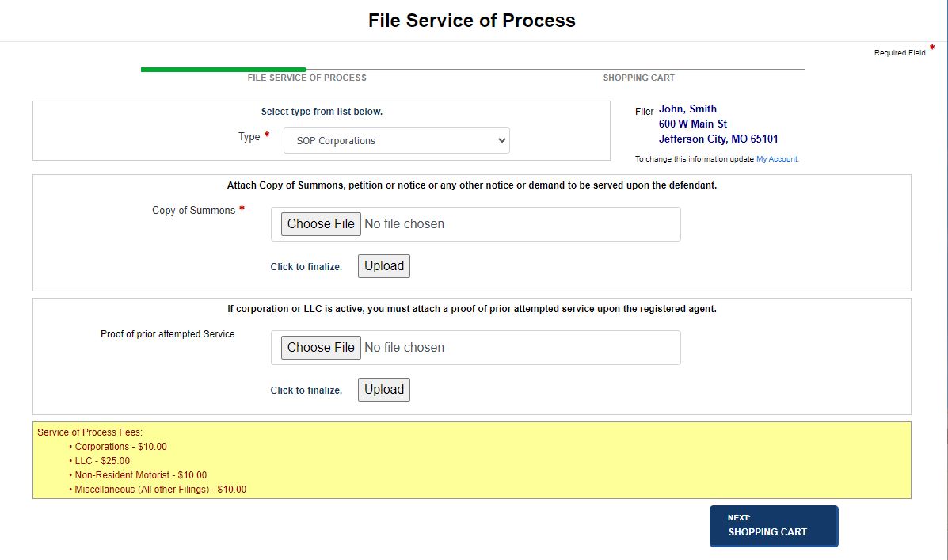Image resolution: width=948 pixels, height=560 pixels.
Task: Click filer name John, Smith
Action: click(687, 109)
